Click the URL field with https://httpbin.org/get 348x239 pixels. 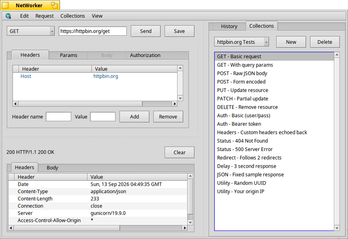[x=93, y=31]
